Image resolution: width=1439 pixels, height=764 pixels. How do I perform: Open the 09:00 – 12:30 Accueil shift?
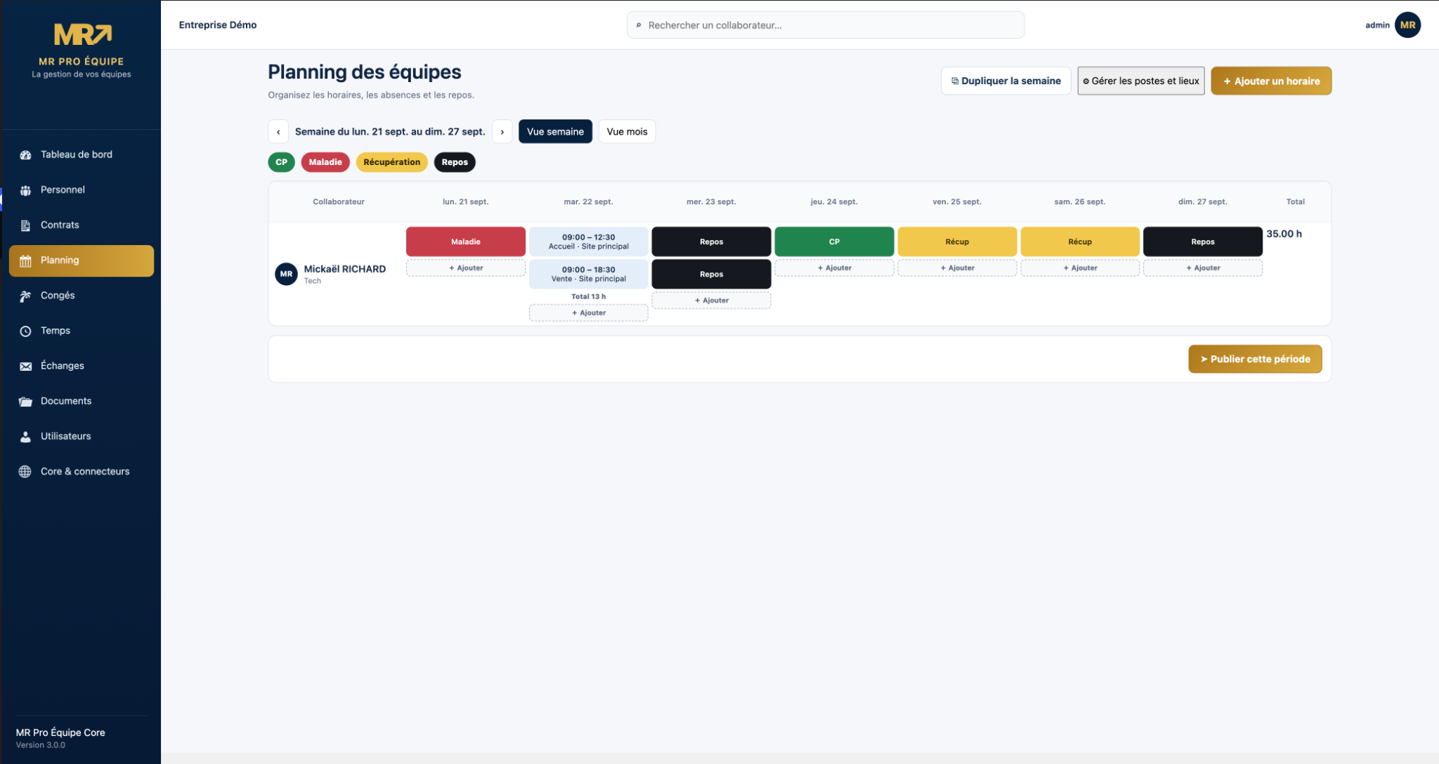[x=589, y=242]
